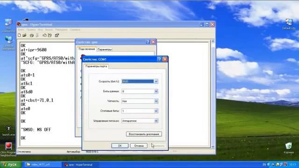Switch to the Параметры порта tab
This screenshot has height=168, width=299.
click(96, 66)
